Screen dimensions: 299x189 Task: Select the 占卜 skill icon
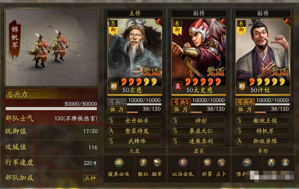[x=221, y=163]
